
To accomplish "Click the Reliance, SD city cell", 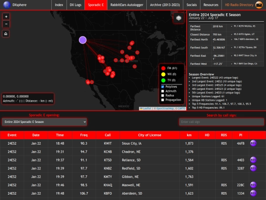I will pyautogui.click(x=150, y=160).
